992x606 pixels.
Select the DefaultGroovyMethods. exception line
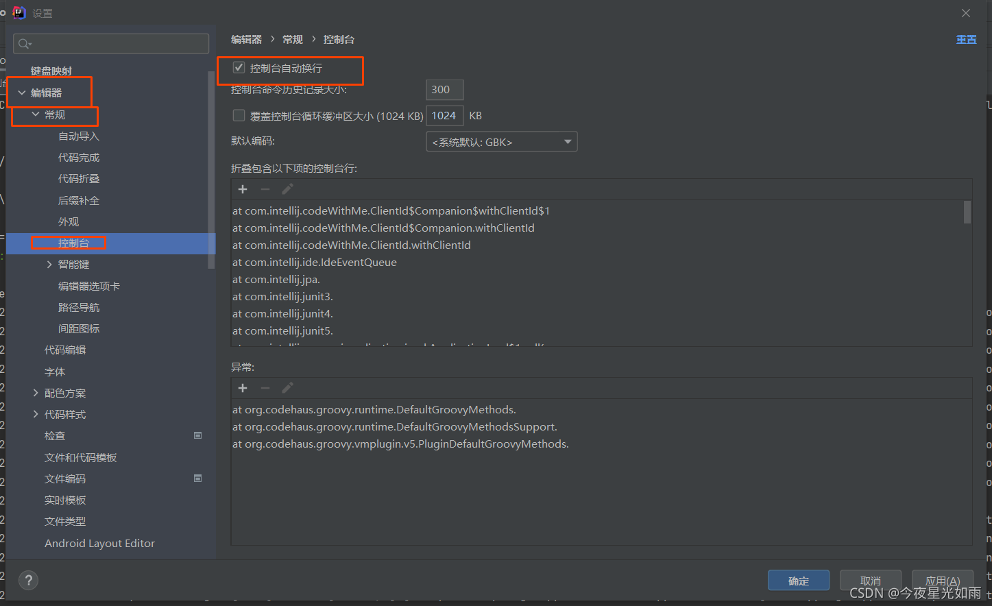pos(374,410)
